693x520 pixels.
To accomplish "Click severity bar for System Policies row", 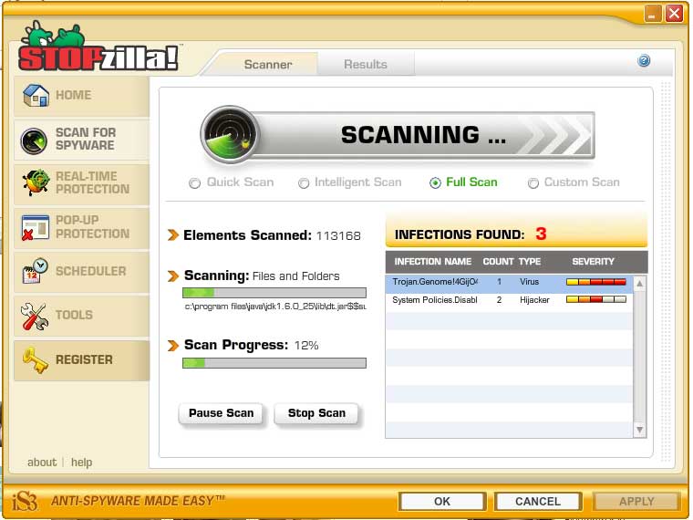I will tap(596, 299).
